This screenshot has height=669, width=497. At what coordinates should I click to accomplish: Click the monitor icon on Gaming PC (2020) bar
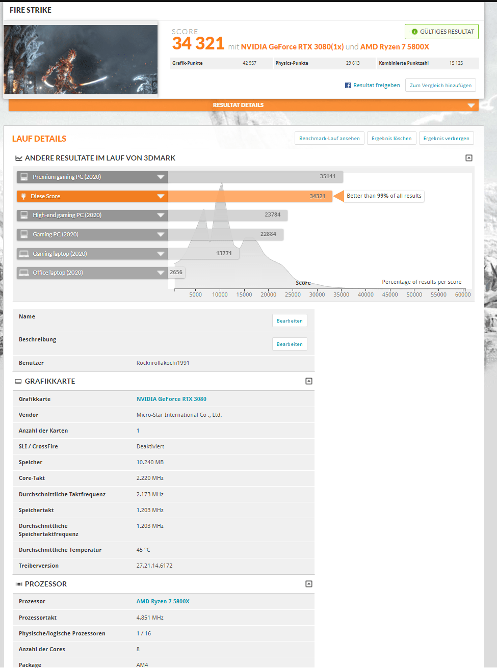click(24, 234)
